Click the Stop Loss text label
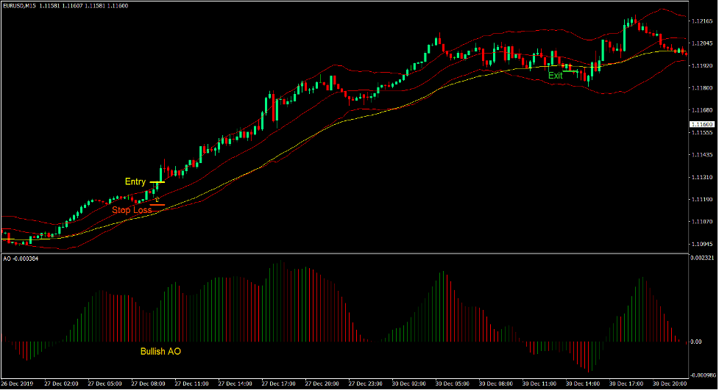This screenshot has height=390, width=719. [x=132, y=209]
